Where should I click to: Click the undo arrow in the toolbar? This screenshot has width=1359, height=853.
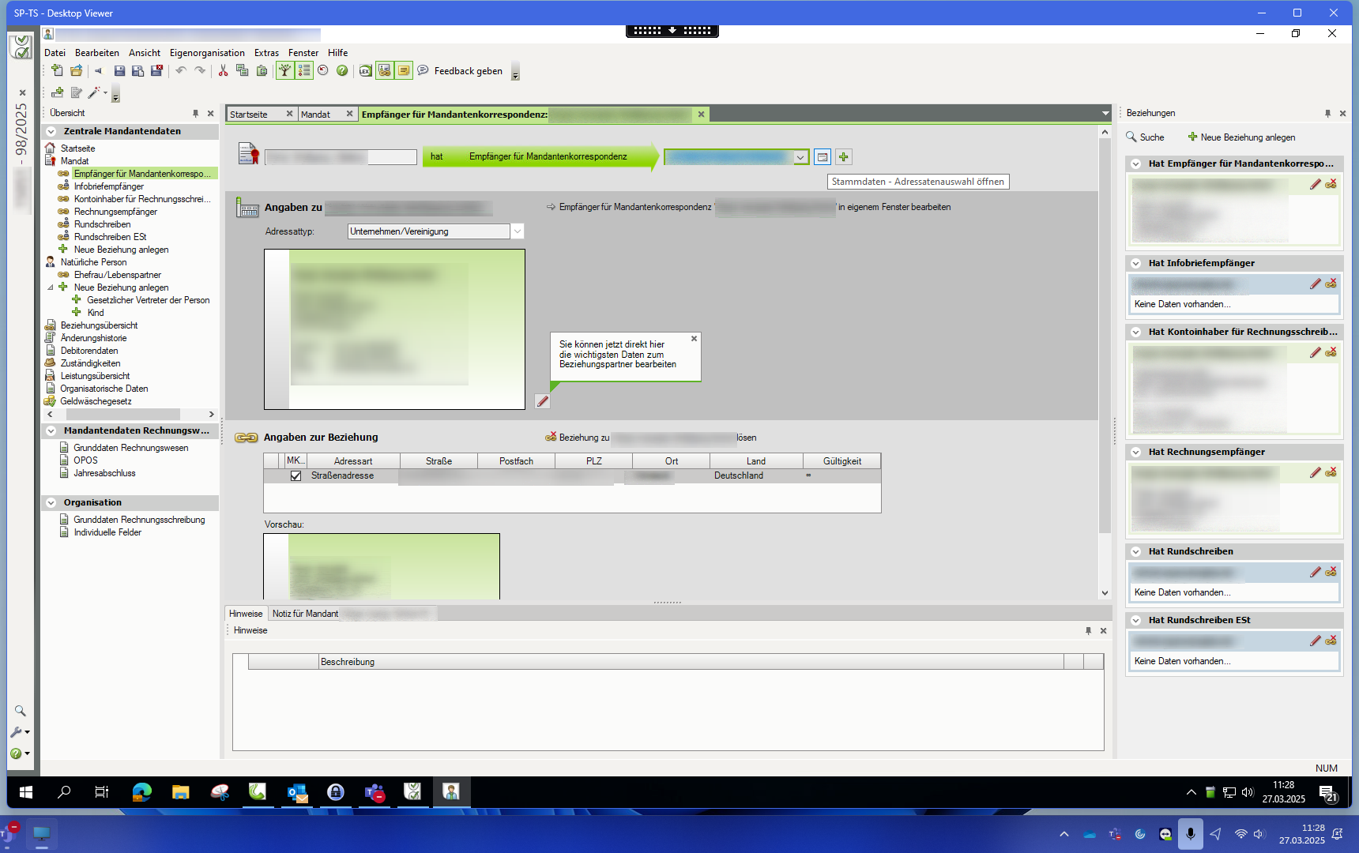pos(181,71)
